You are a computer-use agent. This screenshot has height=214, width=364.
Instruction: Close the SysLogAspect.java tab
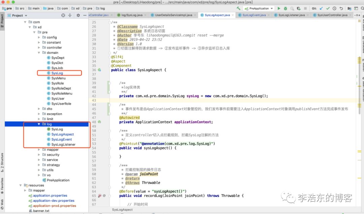click(x=233, y=15)
